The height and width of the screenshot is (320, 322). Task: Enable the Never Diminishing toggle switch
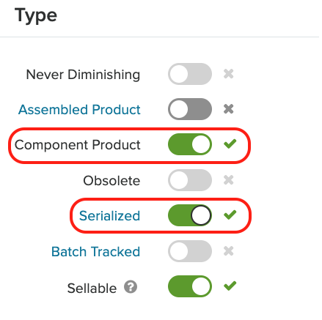coord(190,74)
